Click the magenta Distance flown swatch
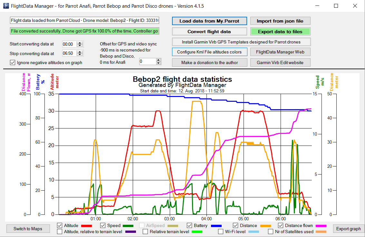The height and width of the screenshot is (237, 365). pyautogui.click(x=321, y=226)
